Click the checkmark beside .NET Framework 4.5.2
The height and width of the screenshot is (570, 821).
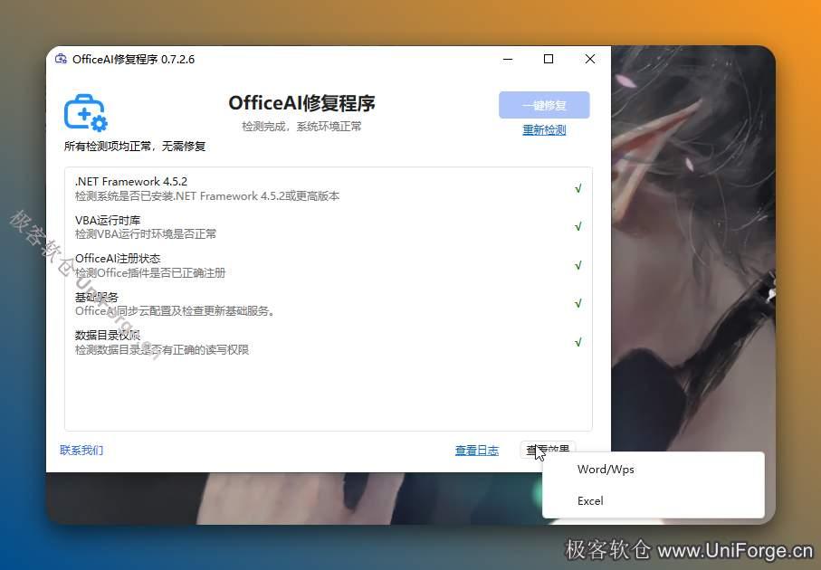click(578, 188)
